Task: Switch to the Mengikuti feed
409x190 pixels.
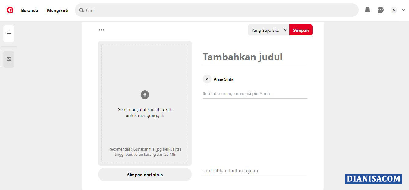Action: point(57,10)
